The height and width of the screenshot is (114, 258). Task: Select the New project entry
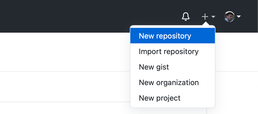[173, 98]
